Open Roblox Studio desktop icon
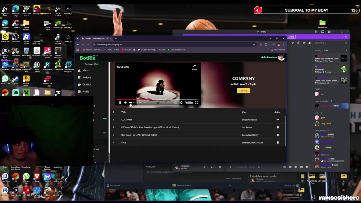Image resolution: width=361 pixels, height=203 pixels. point(26,38)
